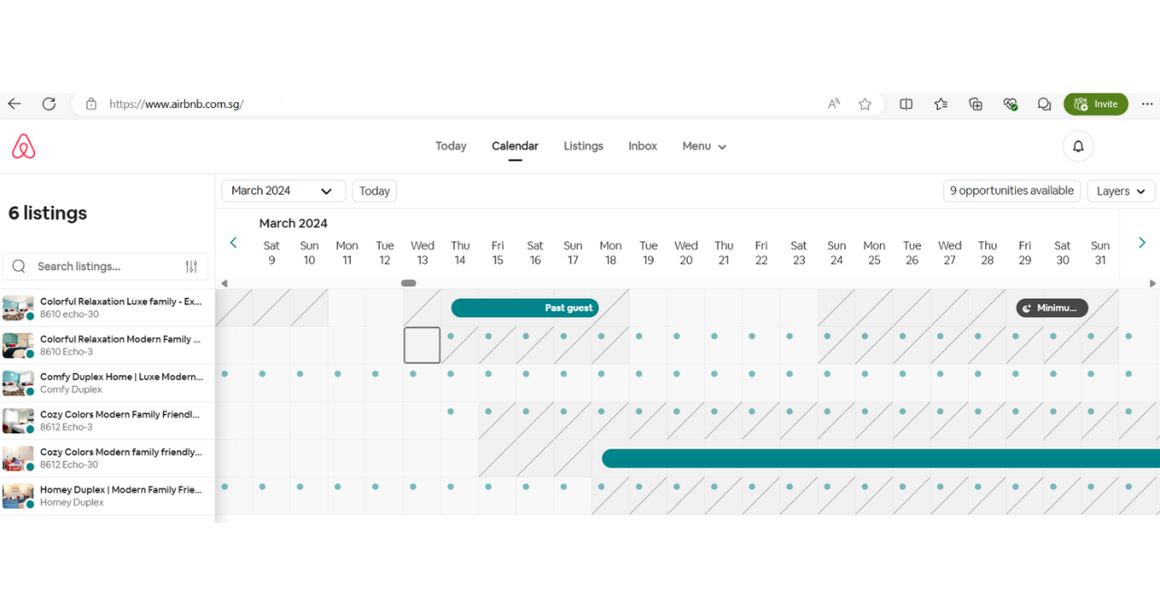
Task: Open the browser Collections icon
Action: [976, 104]
